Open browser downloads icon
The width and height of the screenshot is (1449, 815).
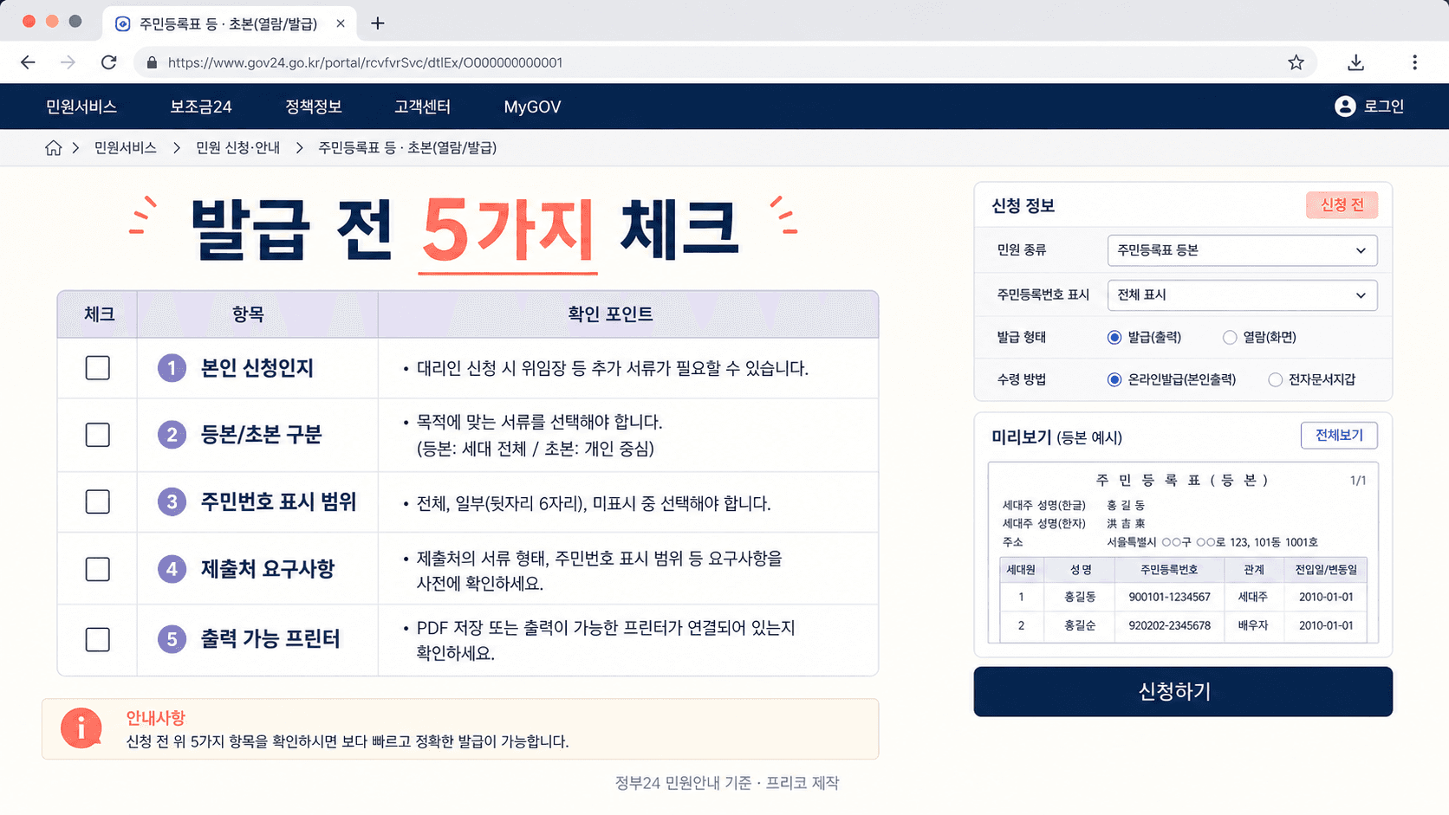[x=1356, y=62]
